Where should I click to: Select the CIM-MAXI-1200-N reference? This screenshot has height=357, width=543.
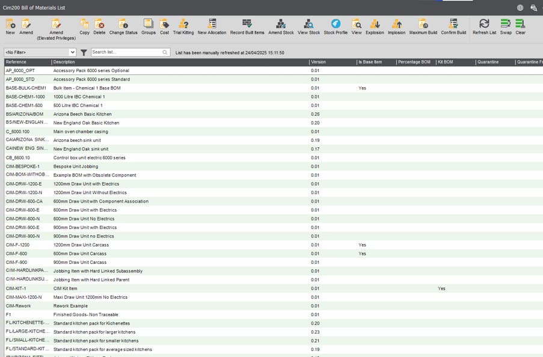(23, 297)
